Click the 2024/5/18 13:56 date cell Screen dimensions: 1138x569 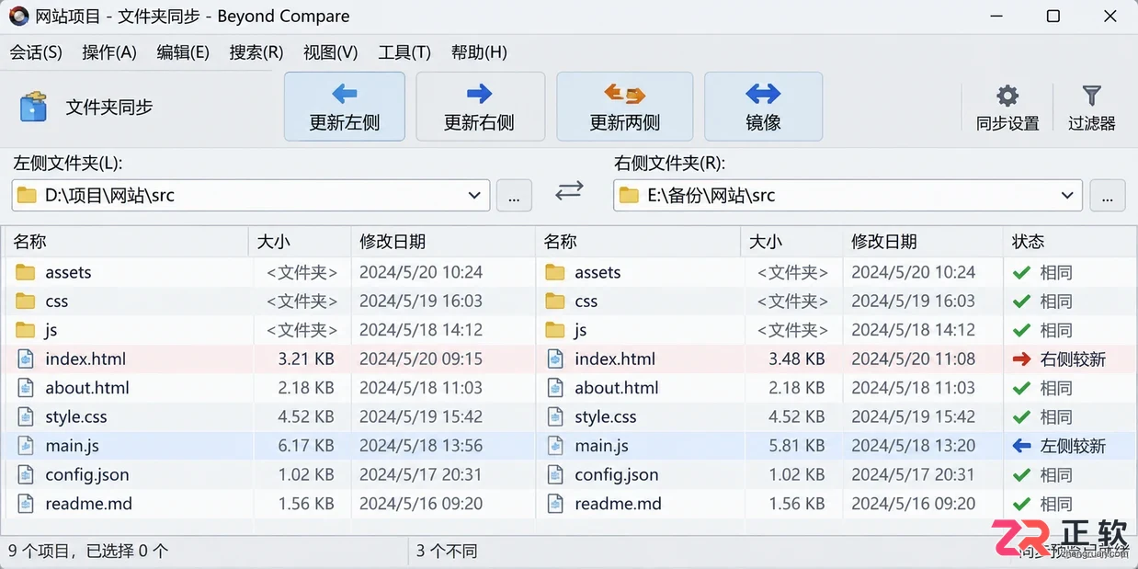421,446
